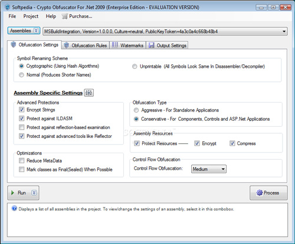Click the shopping cart Purchase icon
295x244 pixels.
point(64,17)
